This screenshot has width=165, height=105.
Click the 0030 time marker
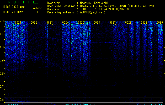(x=160, y=23)
